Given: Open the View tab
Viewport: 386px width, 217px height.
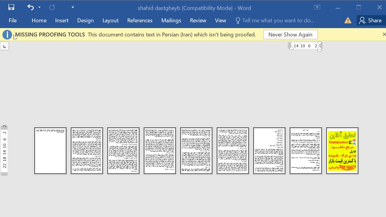Looking at the screenshot, I should (x=220, y=20).
